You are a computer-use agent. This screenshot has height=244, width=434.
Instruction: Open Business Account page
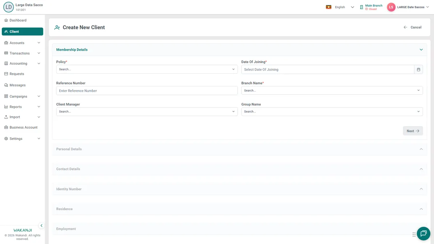(22, 127)
